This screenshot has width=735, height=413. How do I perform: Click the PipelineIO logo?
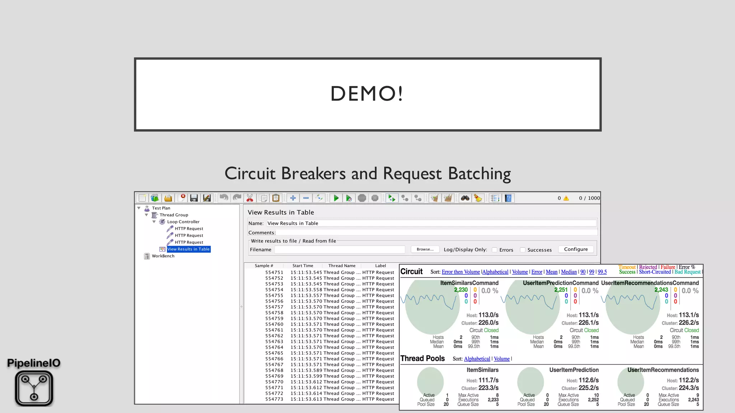pyautogui.click(x=34, y=382)
